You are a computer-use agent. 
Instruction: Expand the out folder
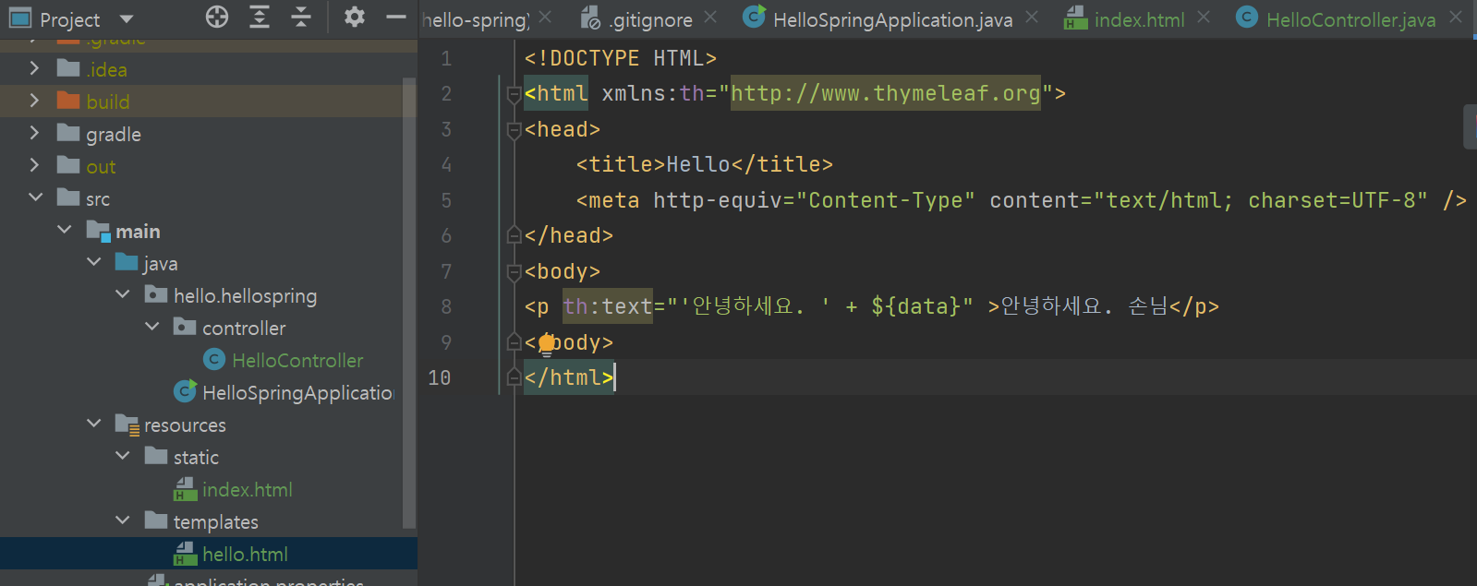(34, 165)
